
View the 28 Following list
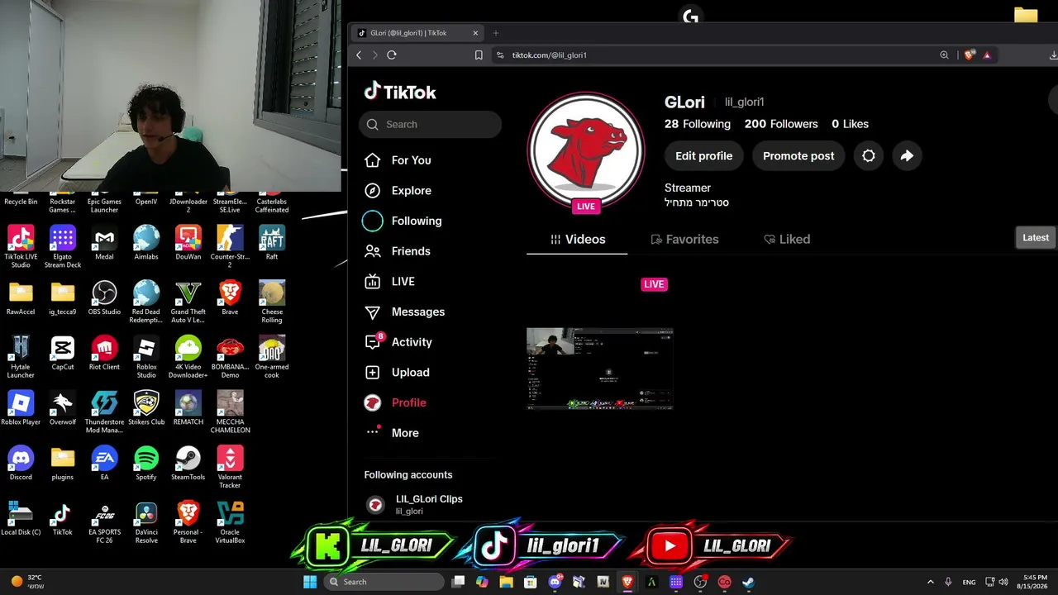(698, 124)
